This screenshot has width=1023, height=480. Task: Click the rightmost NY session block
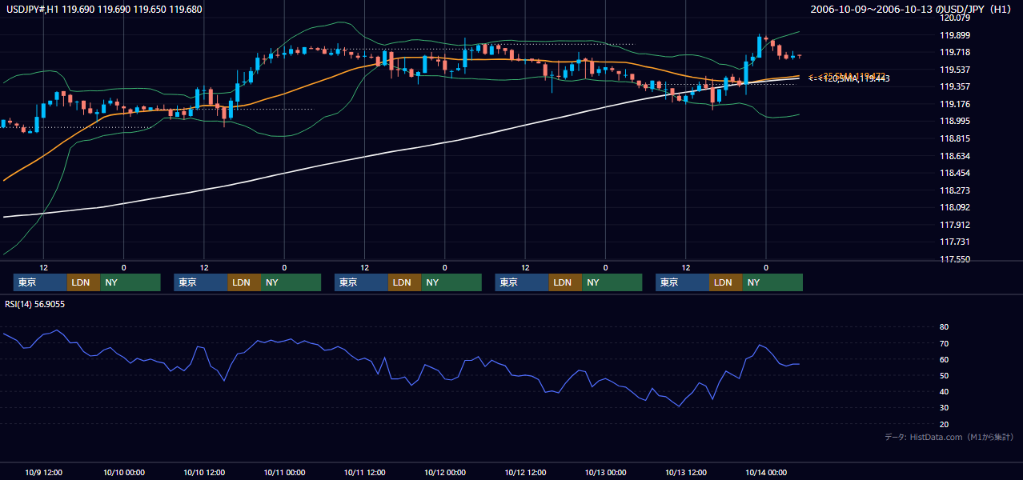[772, 282]
